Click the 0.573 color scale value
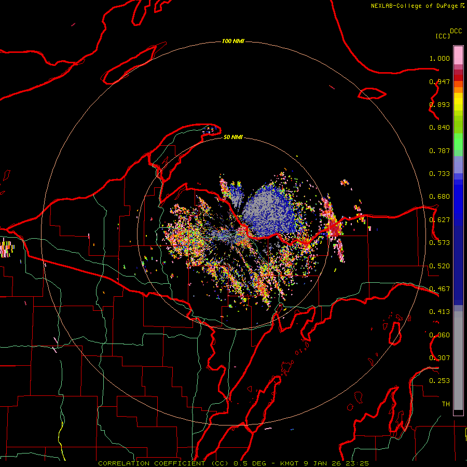Screen dimensions: 467x467 pos(439,243)
